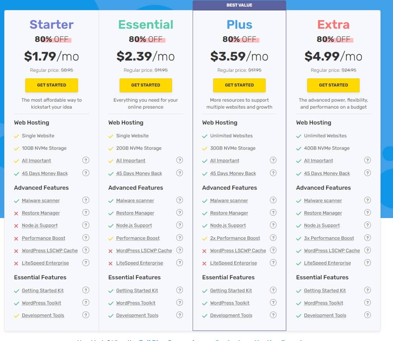Click help icon beside Starter's Malware scanner

point(86,200)
